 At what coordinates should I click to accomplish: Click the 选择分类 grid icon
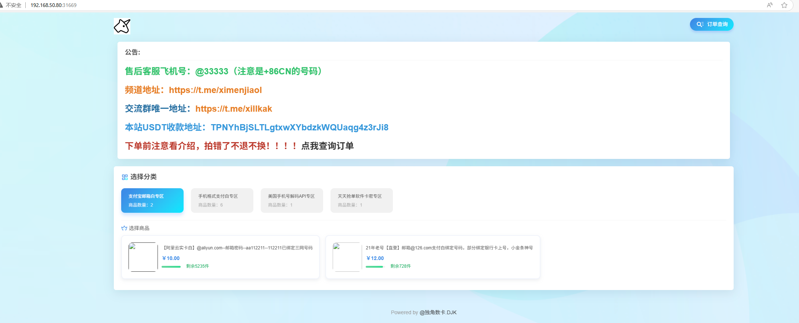point(125,177)
